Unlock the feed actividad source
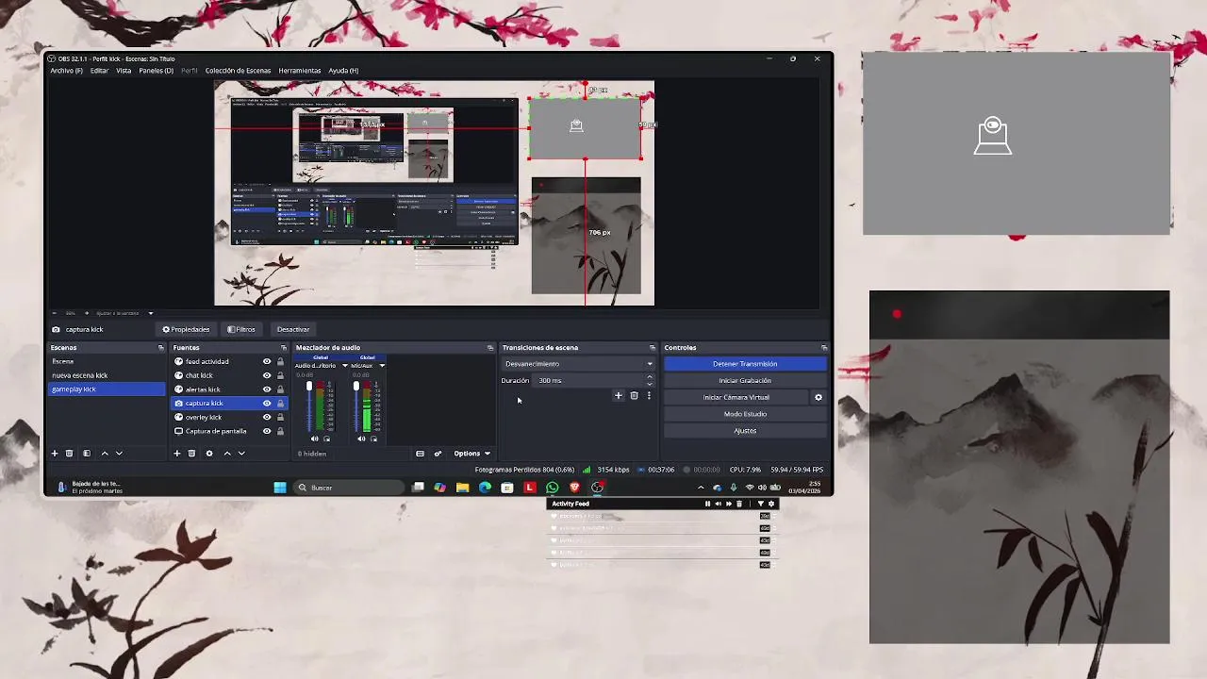 point(280,361)
